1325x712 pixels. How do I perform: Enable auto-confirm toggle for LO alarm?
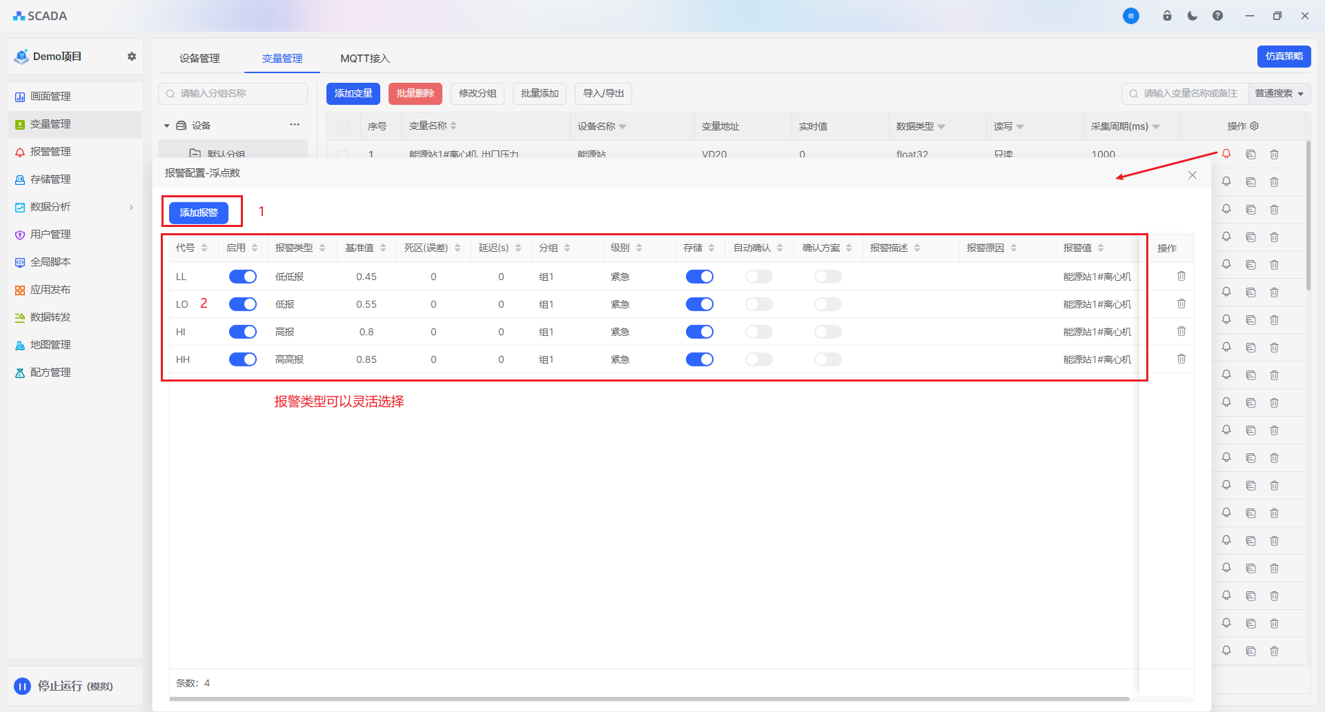pos(758,304)
